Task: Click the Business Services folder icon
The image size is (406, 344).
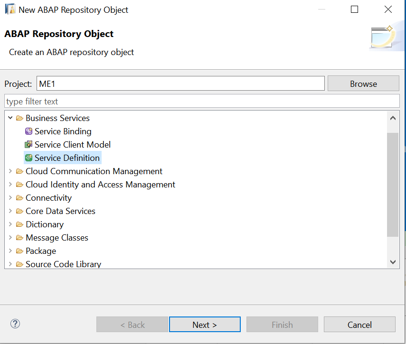Action: pos(19,118)
